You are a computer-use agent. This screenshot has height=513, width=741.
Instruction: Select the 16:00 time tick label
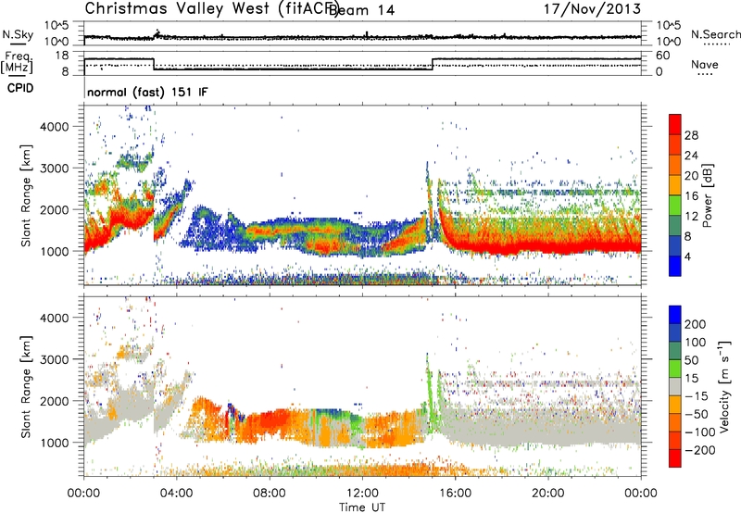point(455,494)
